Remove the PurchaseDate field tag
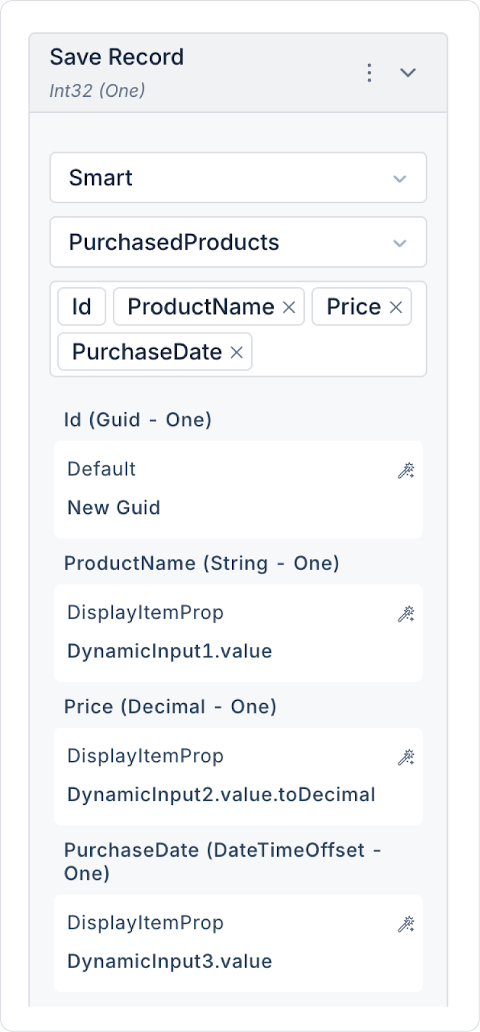 coord(237,353)
